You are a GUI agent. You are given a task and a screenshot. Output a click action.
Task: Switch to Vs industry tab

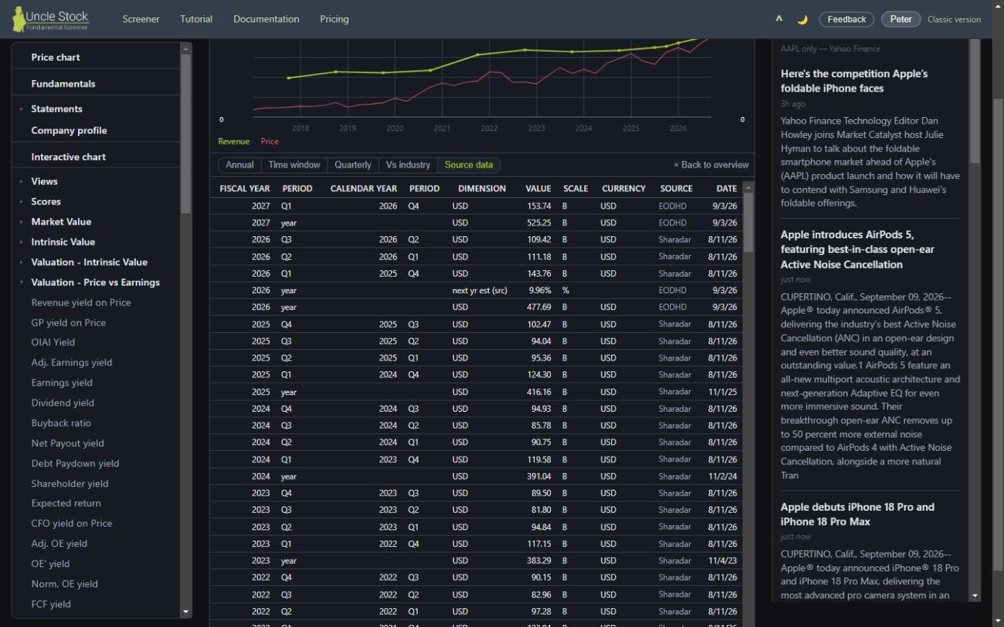pos(408,165)
